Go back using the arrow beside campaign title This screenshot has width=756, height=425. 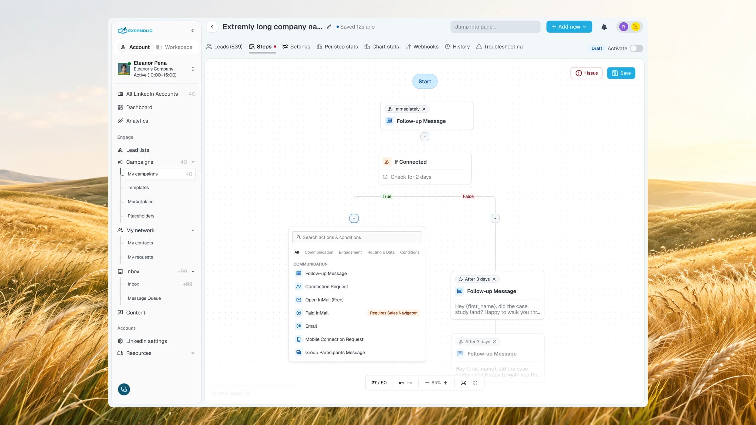click(x=212, y=27)
